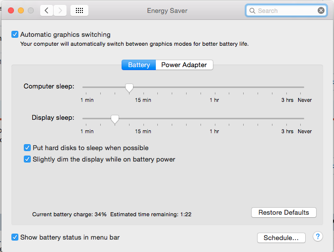Image resolution: width=334 pixels, height=252 pixels.
Task: Click the red close window button
Action: (11, 10)
